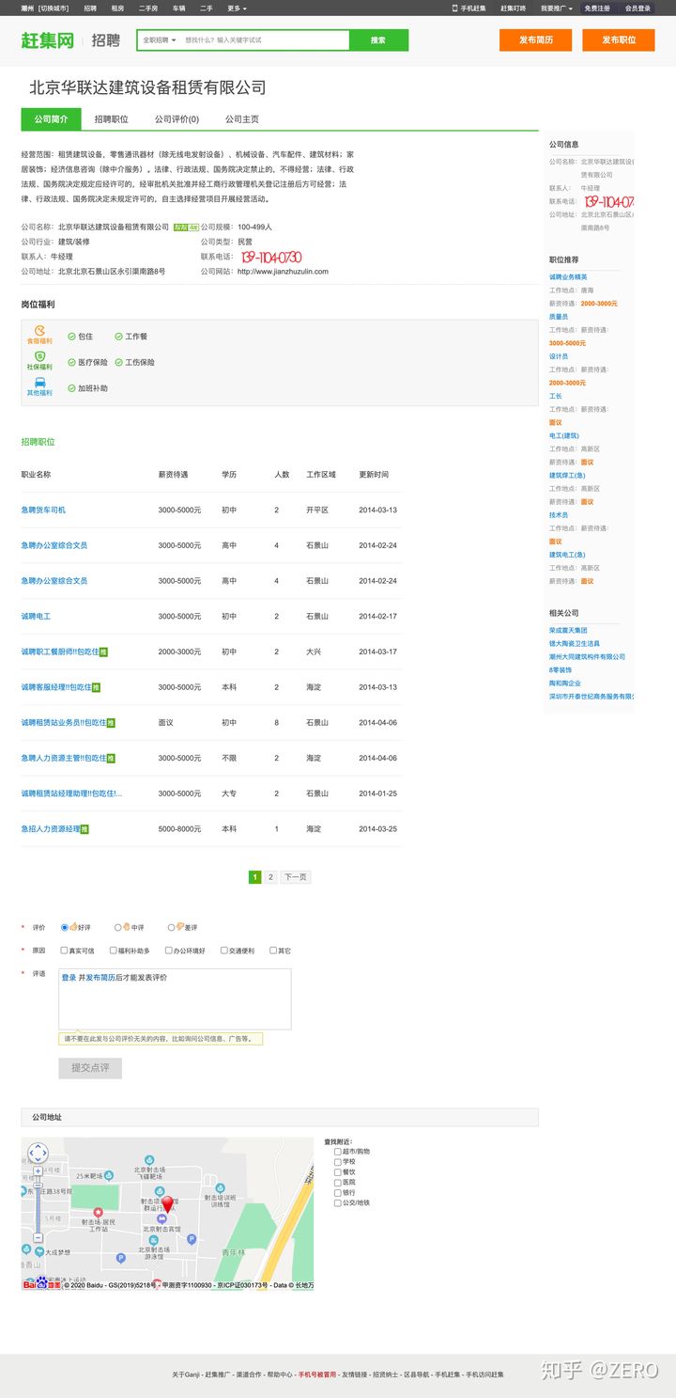
Task: Click the orange 发布职位 button
Action: 619,40
